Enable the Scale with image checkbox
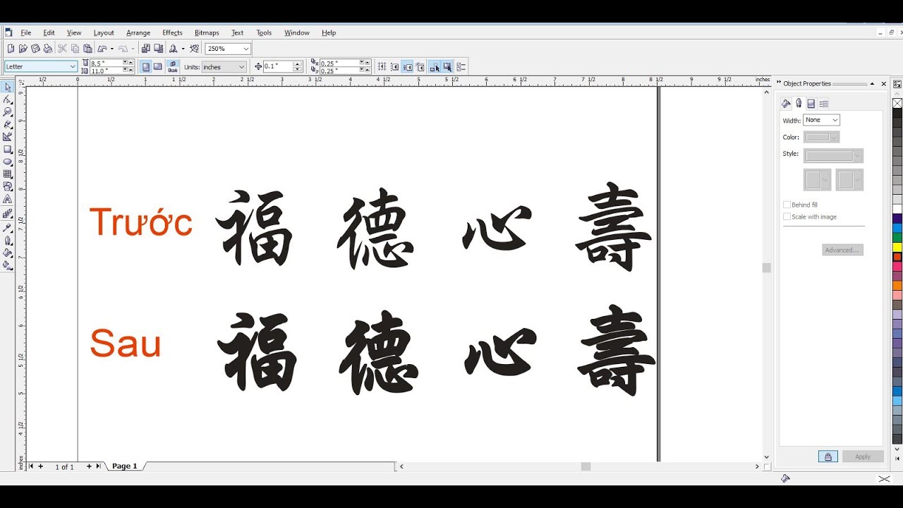The height and width of the screenshot is (508, 903). pyautogui.click(x=787, y=217)
